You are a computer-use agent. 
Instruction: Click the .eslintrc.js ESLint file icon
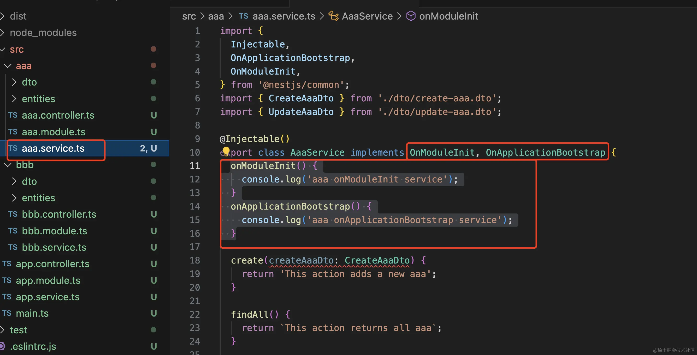[2, 346]
